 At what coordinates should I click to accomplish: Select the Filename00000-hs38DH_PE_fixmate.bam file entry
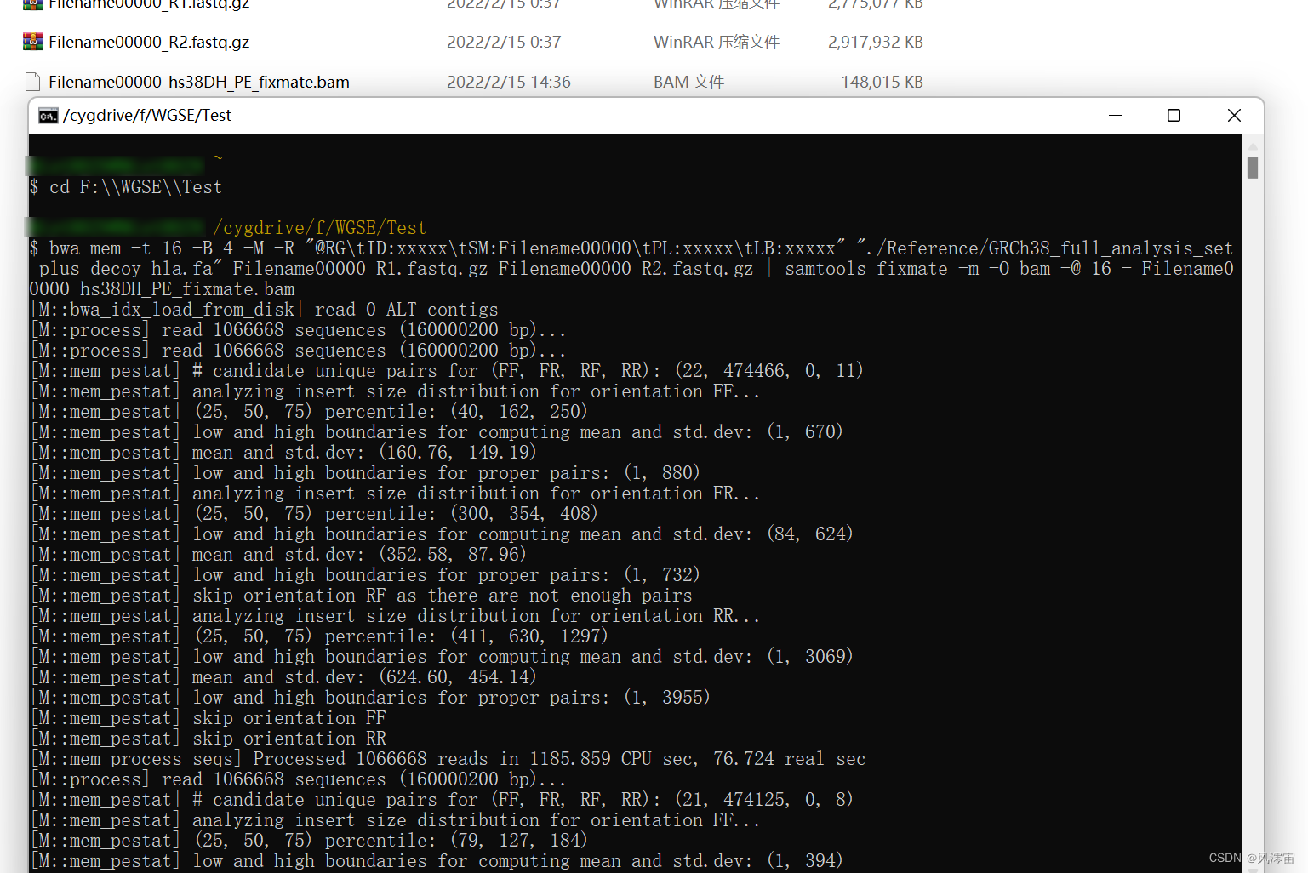(x=198, y=81)
